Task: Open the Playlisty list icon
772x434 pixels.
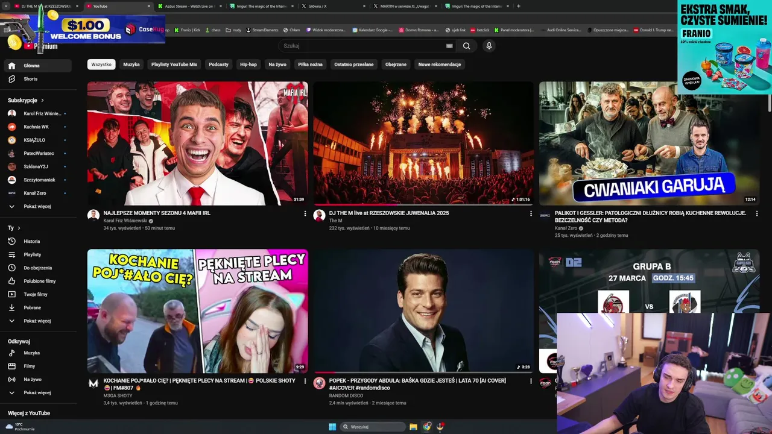Action: tap(11, 254)
